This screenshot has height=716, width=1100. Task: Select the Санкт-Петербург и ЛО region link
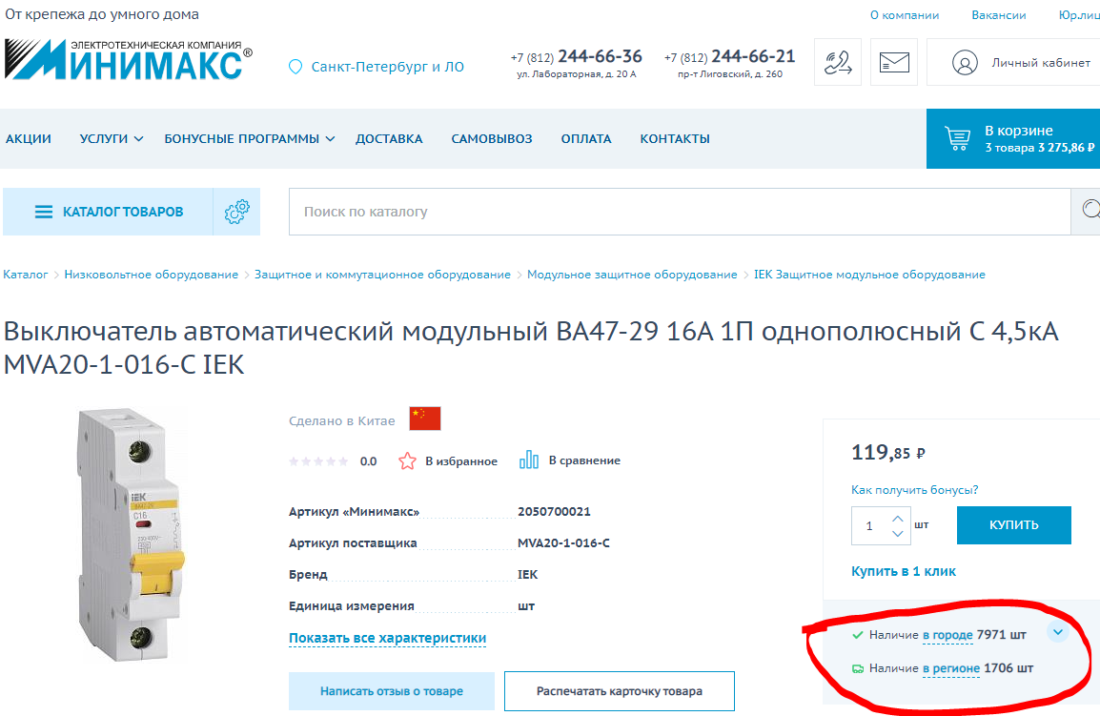tap(387, 67)
